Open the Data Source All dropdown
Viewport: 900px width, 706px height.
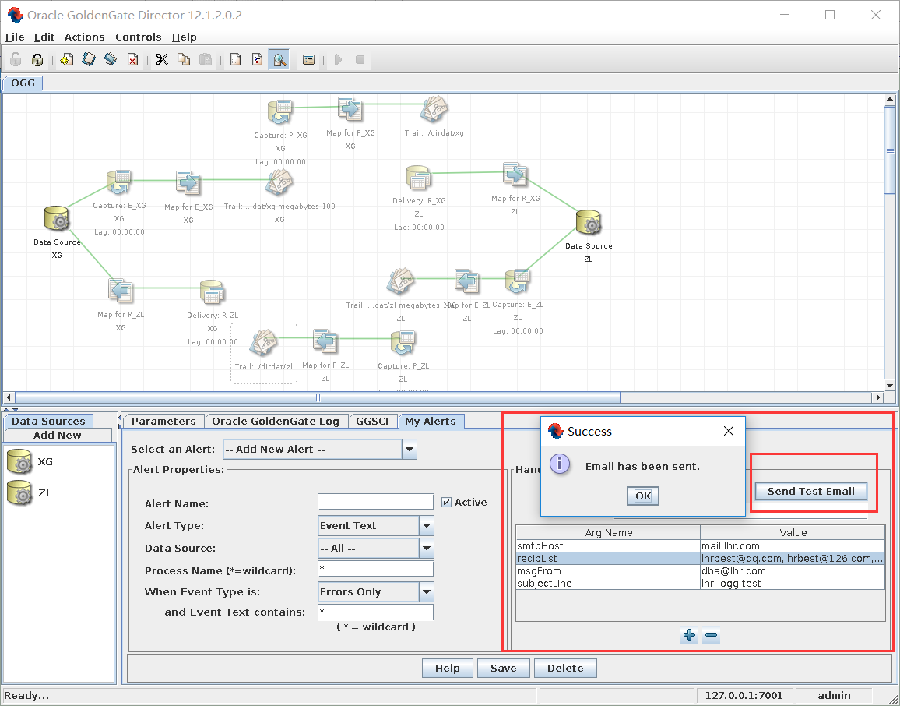(x=427, y=549)
